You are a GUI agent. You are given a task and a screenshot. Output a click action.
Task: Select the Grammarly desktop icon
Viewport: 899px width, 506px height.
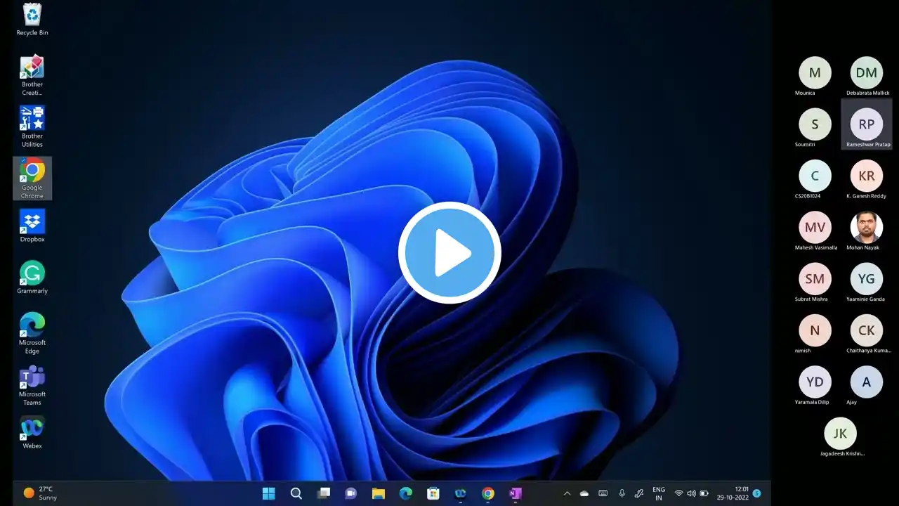(x=32, y=278)
